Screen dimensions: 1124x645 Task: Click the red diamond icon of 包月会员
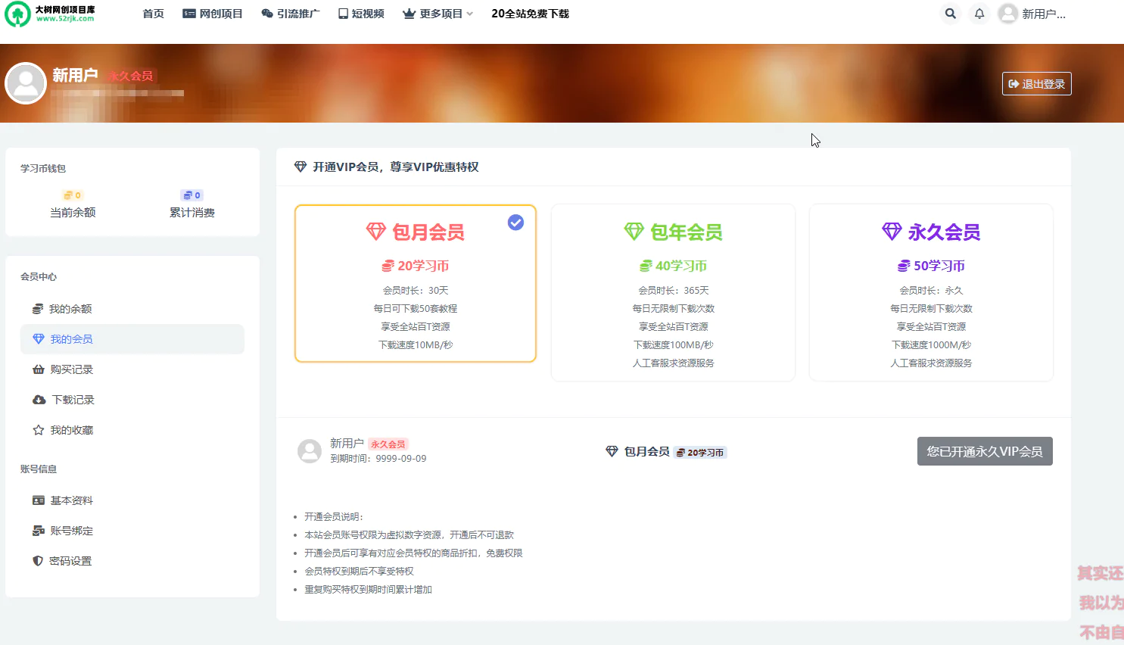376,232
